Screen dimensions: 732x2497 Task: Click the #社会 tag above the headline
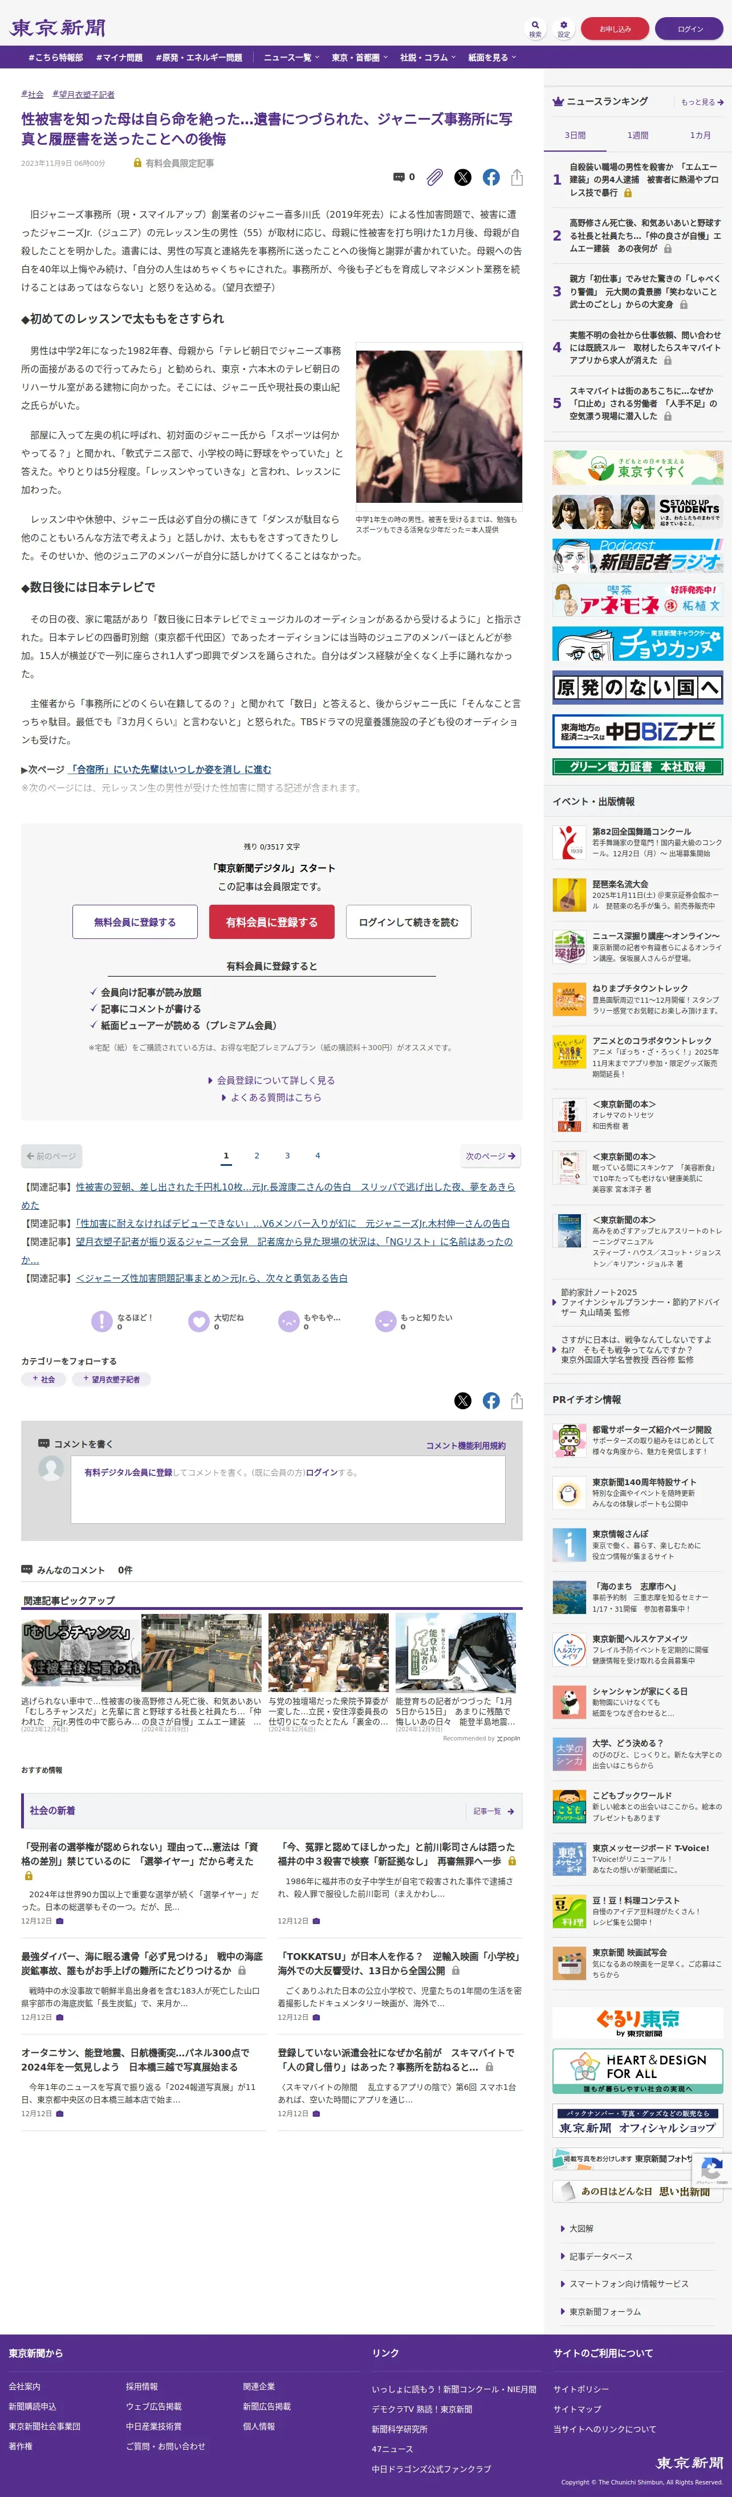click(x=32, y=94)
